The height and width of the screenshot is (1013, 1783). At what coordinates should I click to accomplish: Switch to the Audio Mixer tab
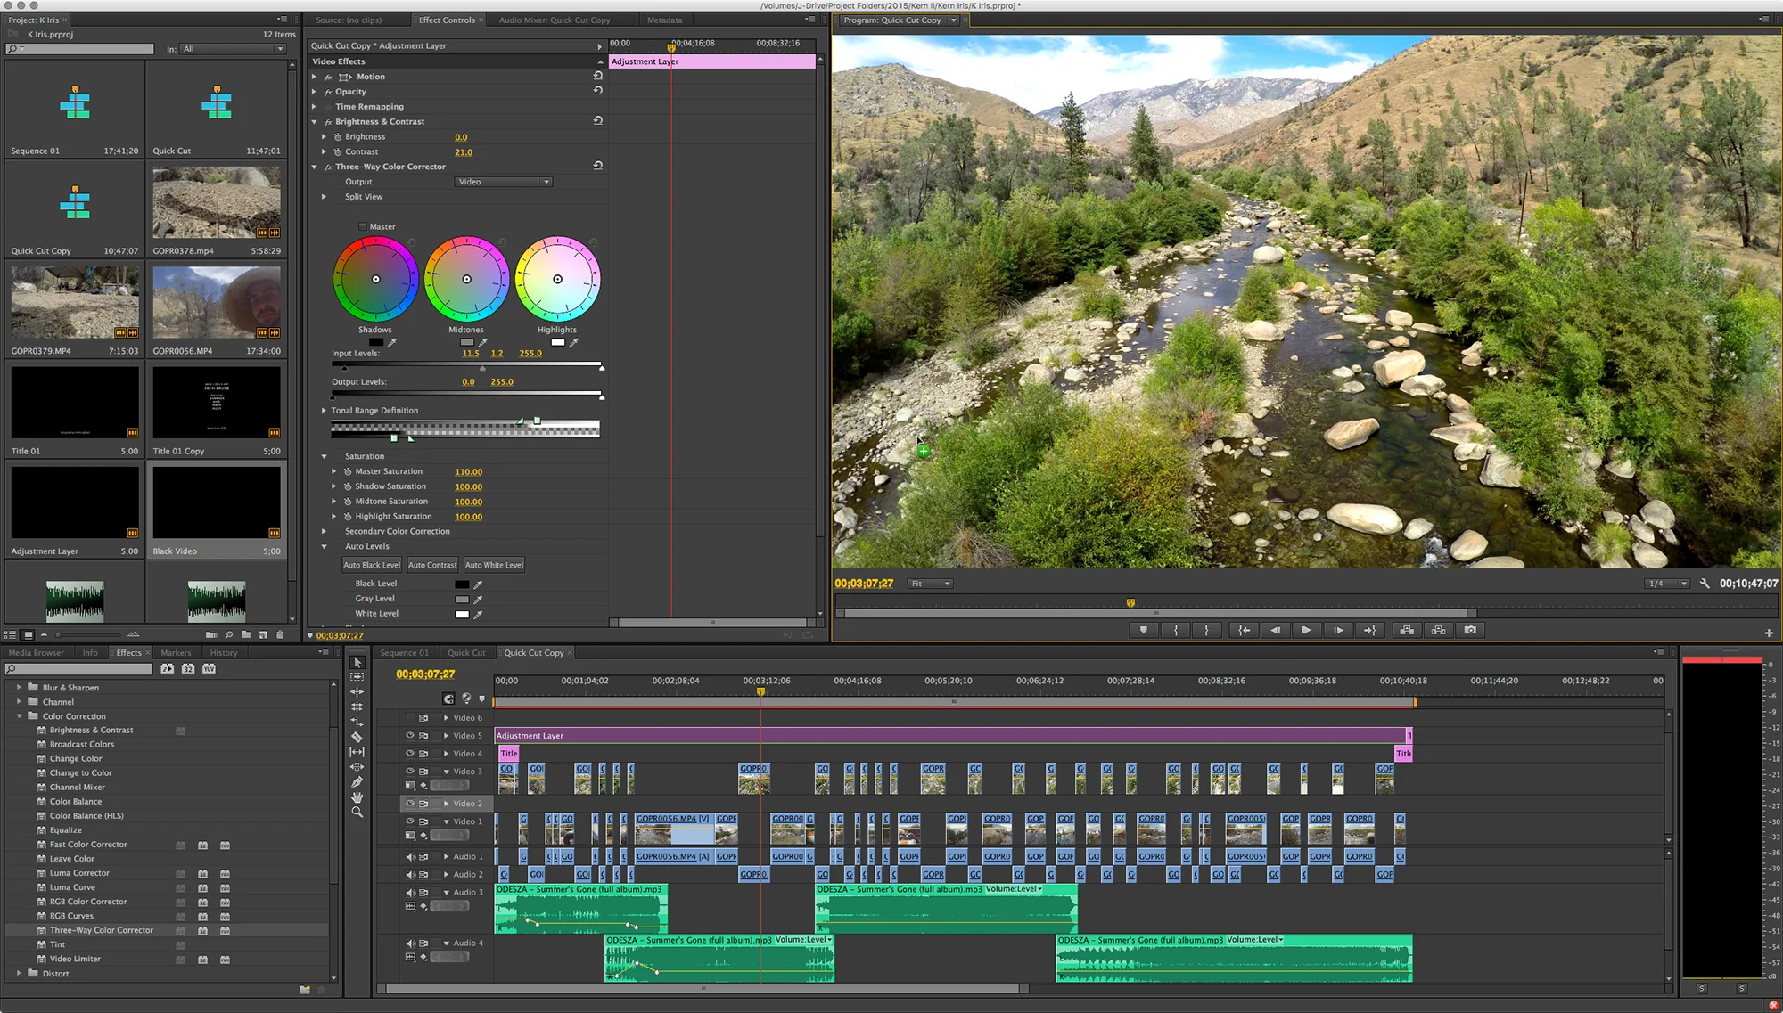click(x=554, y=20)
